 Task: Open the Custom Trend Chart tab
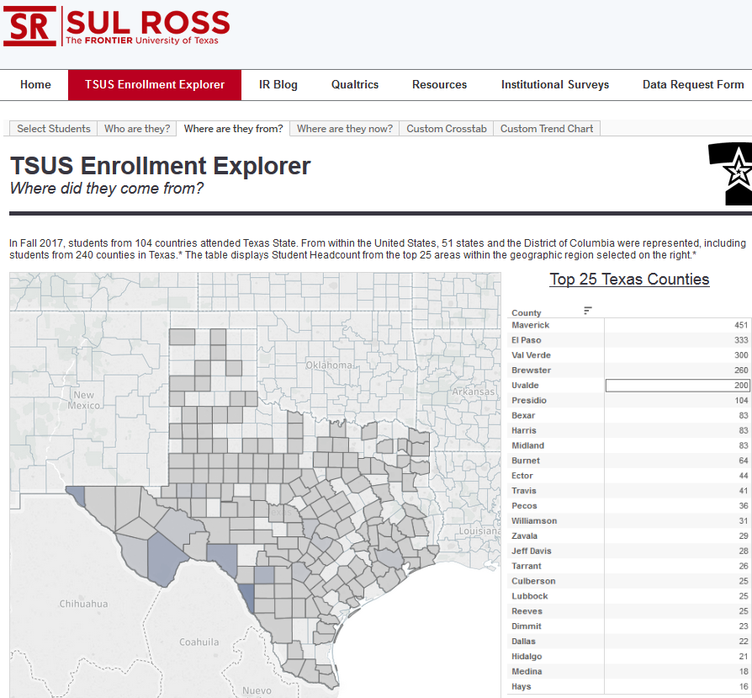pos(547,129)
